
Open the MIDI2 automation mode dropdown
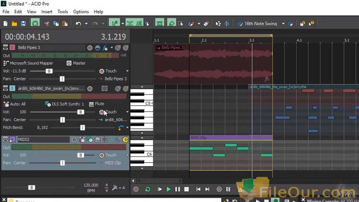(127, 155)
